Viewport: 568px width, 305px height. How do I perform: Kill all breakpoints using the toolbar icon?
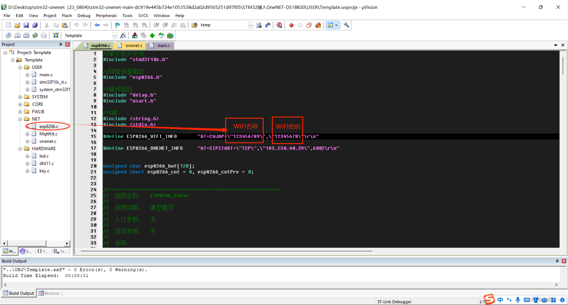tap(318, 25)
